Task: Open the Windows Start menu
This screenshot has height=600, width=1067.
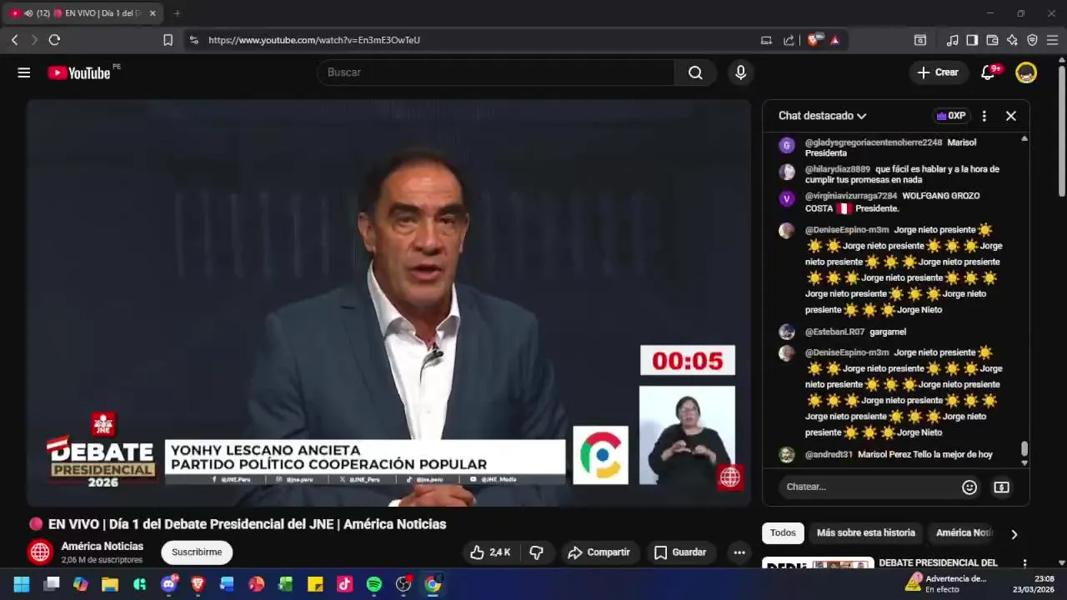Action: (21, 584)
